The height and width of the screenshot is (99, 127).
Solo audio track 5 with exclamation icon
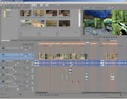point(30,75)
